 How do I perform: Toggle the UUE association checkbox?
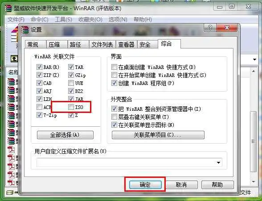point(71,83)
